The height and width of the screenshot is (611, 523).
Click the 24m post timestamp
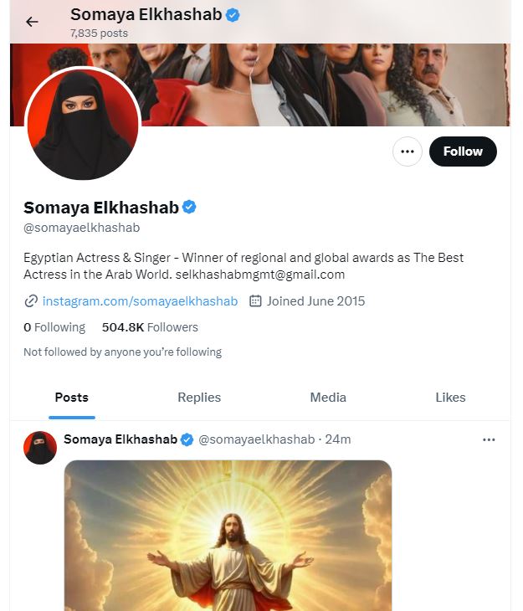pos(338,439)
